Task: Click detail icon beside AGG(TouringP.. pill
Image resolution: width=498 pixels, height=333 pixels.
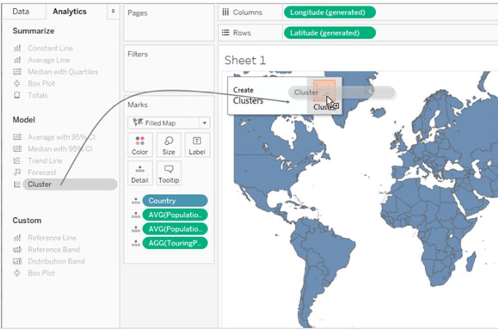Action: tap(135, 243)
